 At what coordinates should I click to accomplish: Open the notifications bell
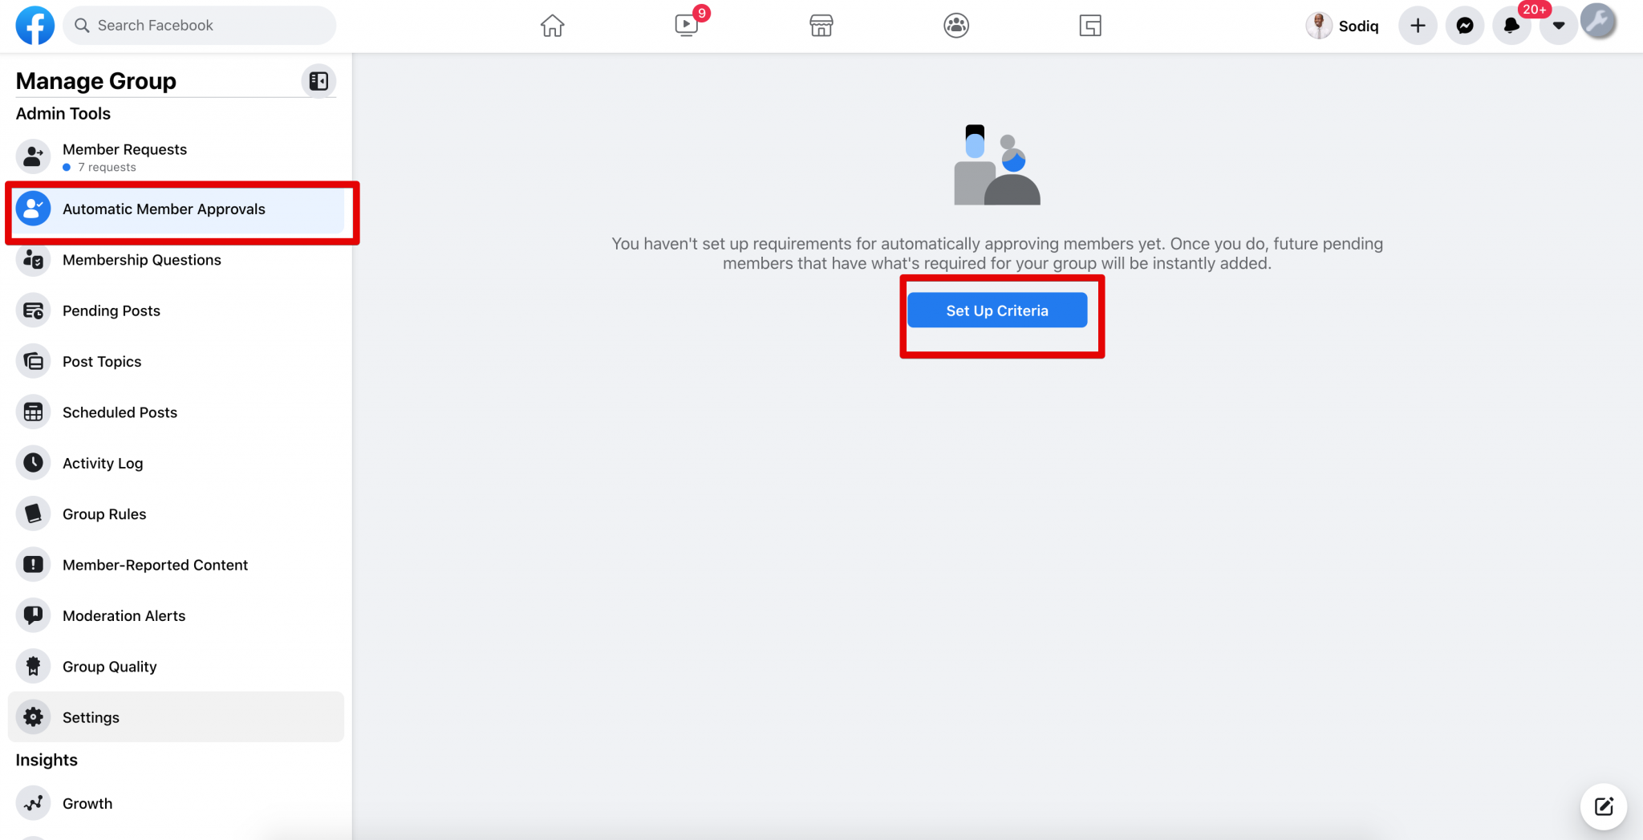[x=1511, y=26]
